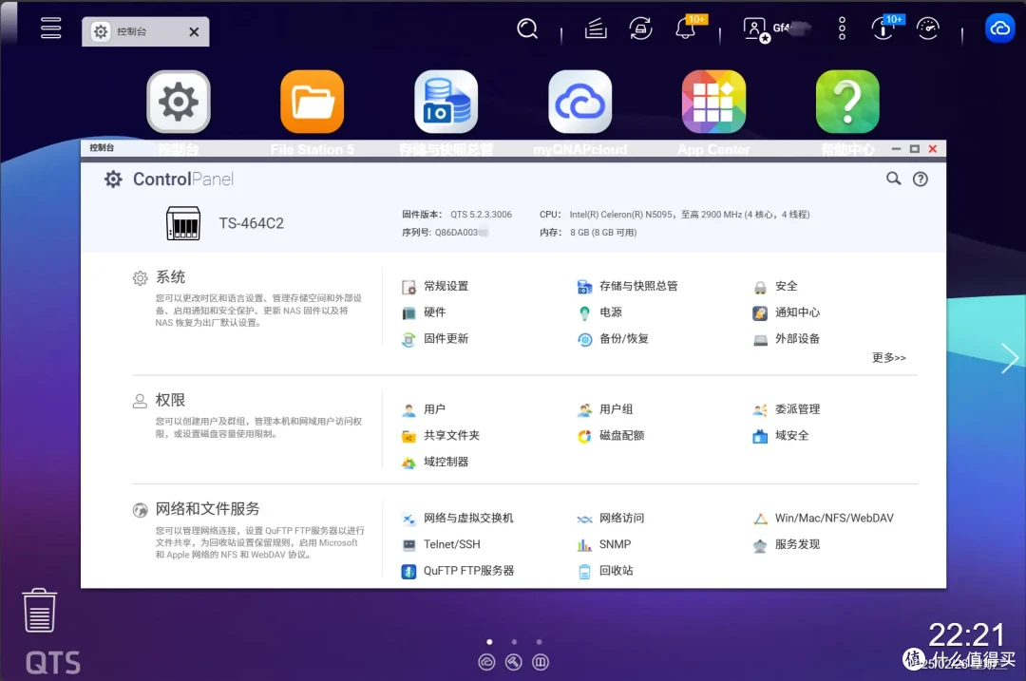This screenshot has height=681, width=1026.
Task: Open Telnet/SSH settings
Action: click(442, 543)
